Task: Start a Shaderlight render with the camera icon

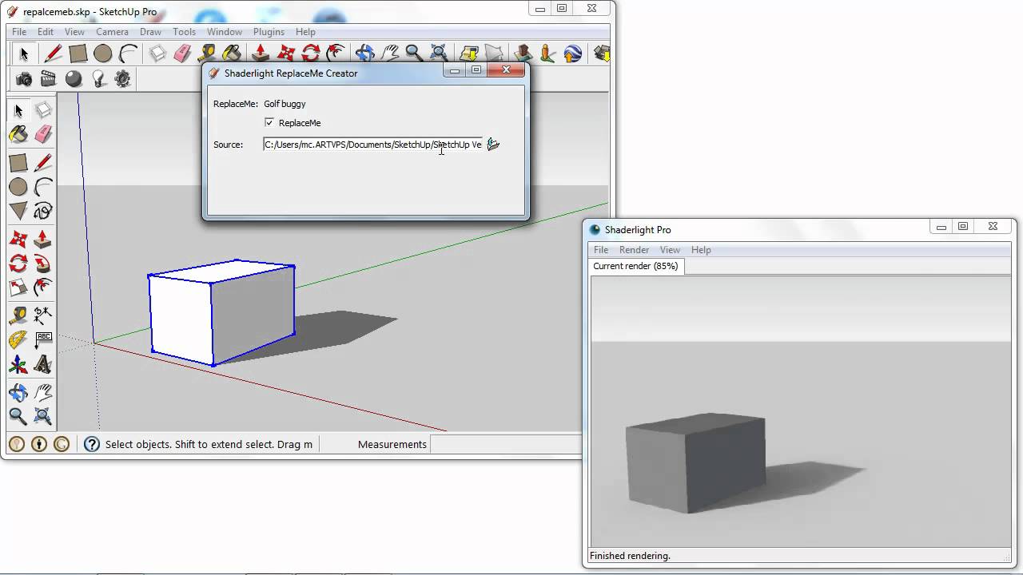Action: pyautogui.click(x=25, y=79)
